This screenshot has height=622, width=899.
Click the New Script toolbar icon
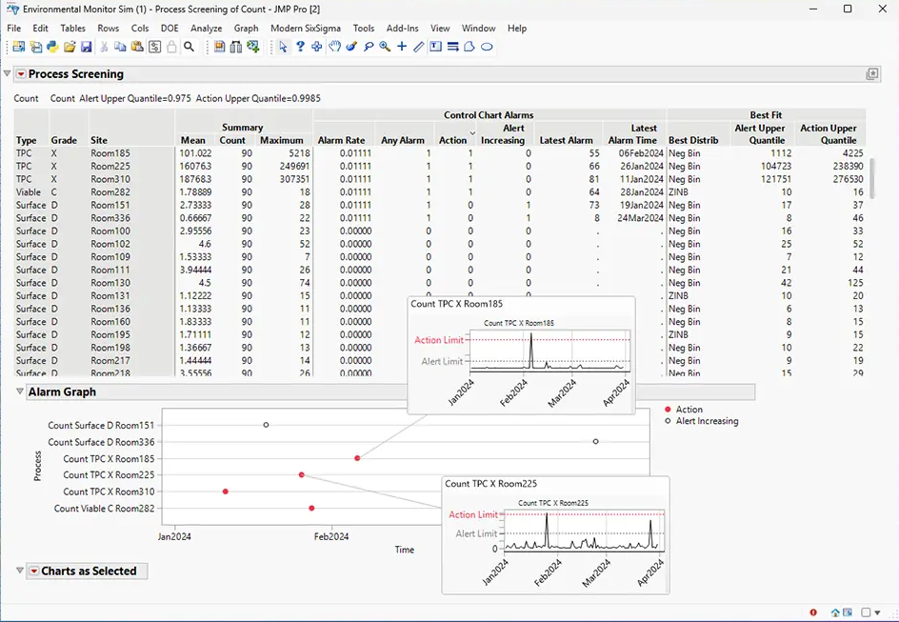35,47
